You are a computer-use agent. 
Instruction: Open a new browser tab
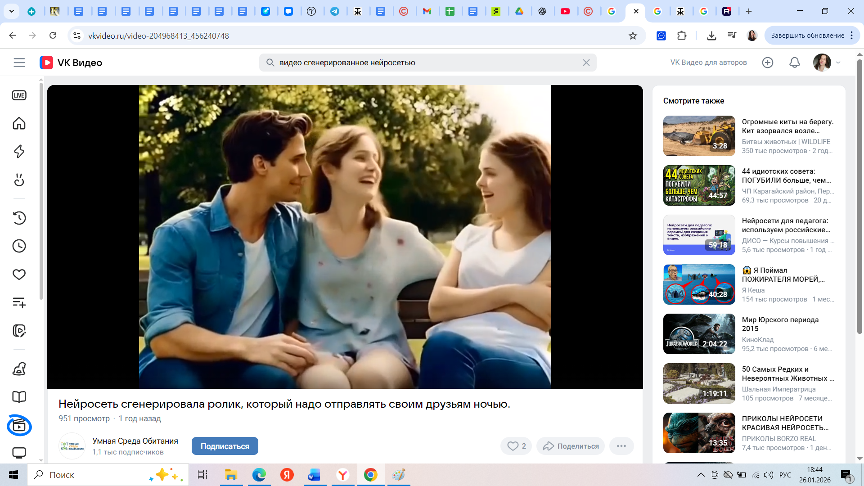pos(749,11)
